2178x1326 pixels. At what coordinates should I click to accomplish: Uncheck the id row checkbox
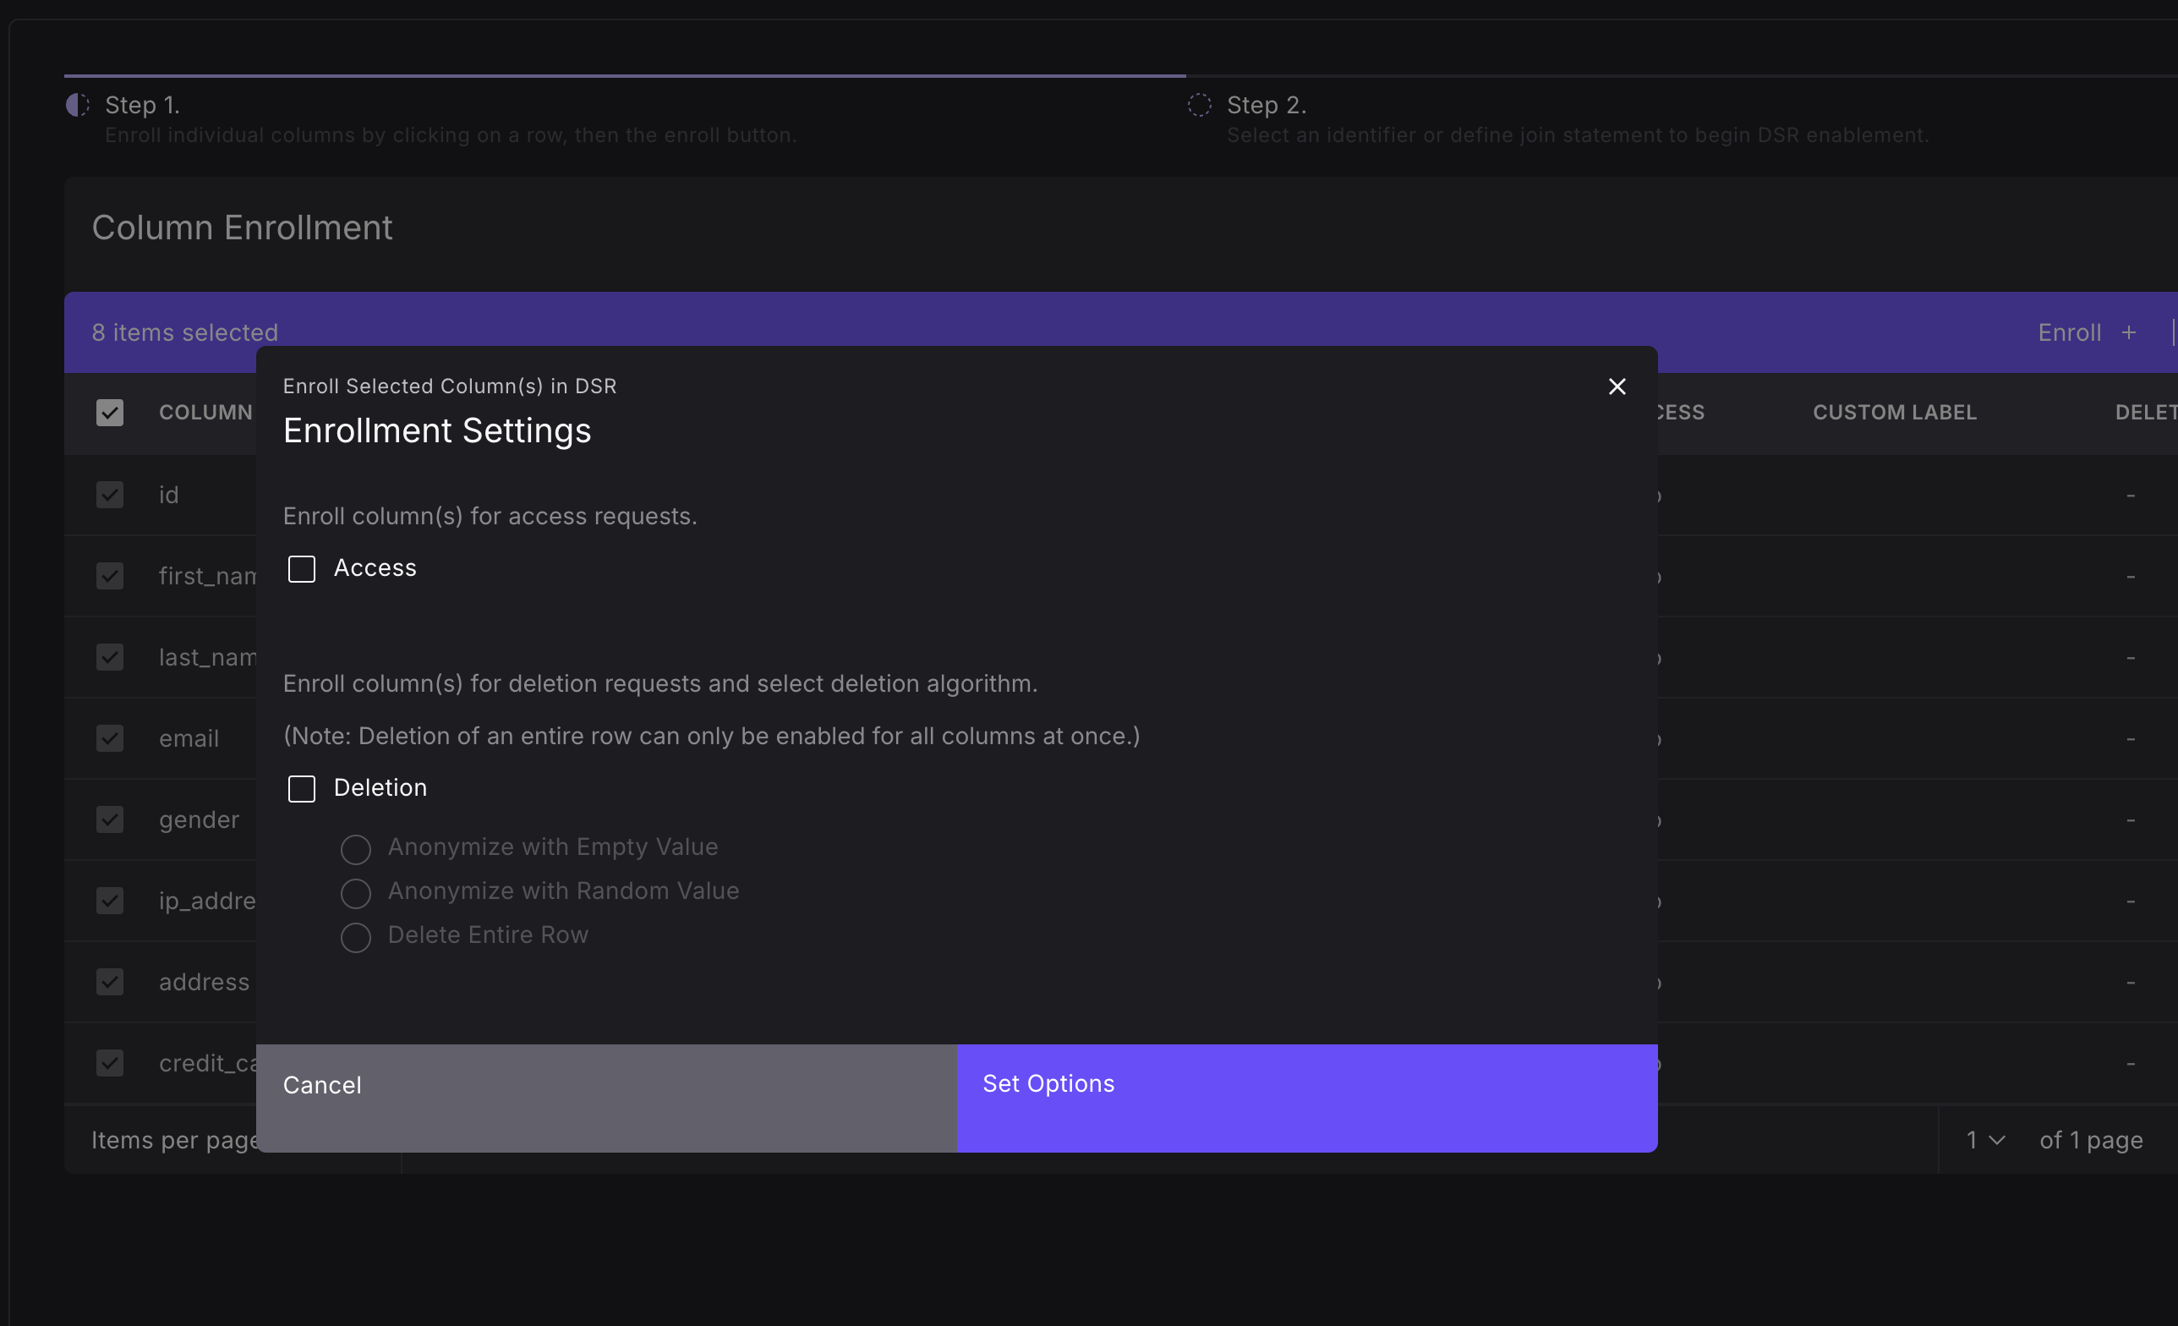(x=110, y=495)
